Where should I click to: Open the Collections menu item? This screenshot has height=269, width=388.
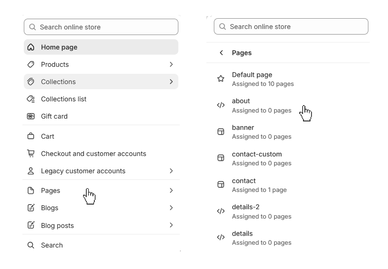pyautogui.click(x=101, y=82)
